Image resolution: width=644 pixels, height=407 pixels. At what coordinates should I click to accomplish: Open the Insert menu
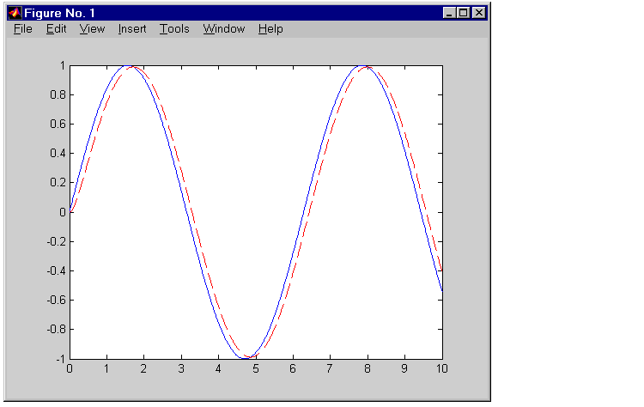(132, 29)
